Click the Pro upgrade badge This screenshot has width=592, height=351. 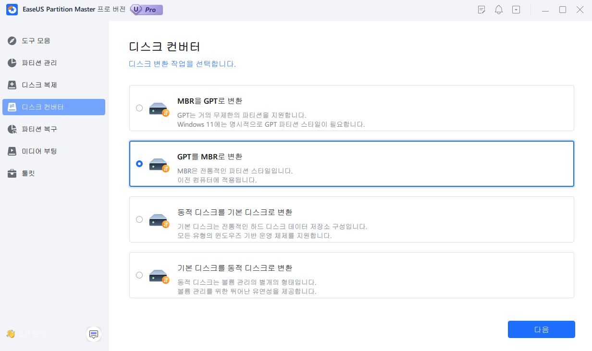[x=146, y=10]
